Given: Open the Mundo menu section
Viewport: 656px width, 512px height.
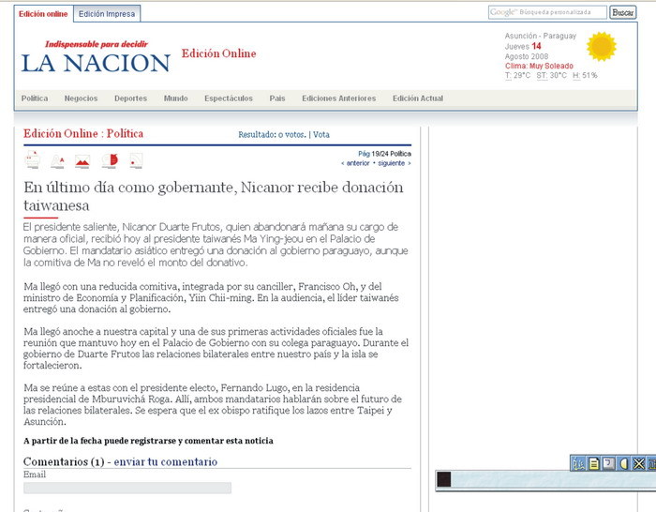Looking at the screenshot, I should [176, 98].
